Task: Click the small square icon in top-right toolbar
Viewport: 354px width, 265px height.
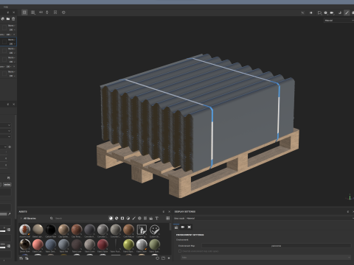Action: pyautogui.click(x=311, y=13)
